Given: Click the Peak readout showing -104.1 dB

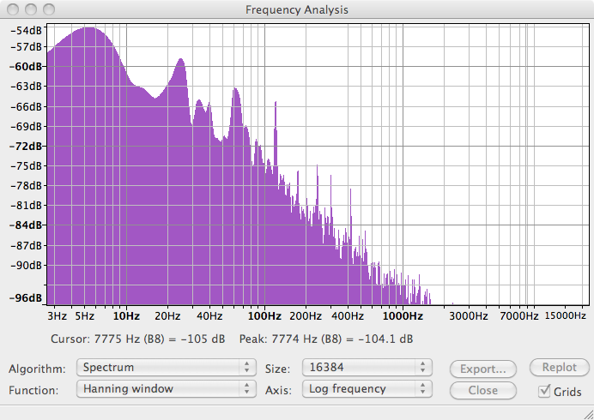Looking at the screenshot, I should [325, 339].
